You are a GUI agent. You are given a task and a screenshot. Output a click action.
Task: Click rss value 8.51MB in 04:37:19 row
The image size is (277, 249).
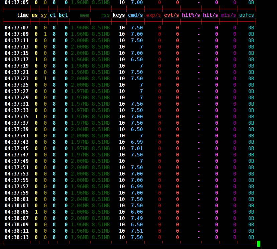tap(101, 66)
